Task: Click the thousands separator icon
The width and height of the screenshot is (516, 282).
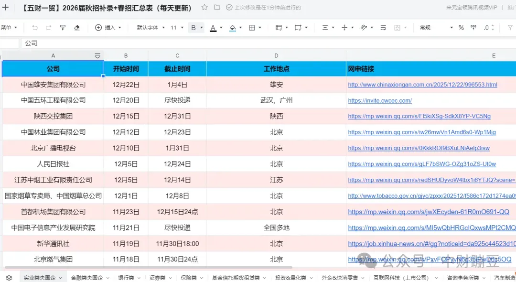Action: tap(473, 28)
